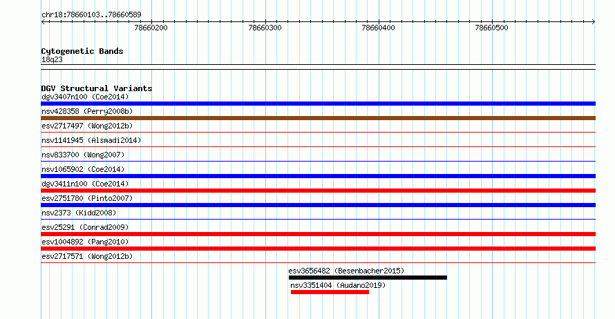Click the short red bar of nsv3351404
This screenshot has height=319, width=615.
click(330, 292)
